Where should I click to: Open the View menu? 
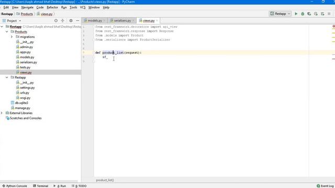[x=15, y=7]
